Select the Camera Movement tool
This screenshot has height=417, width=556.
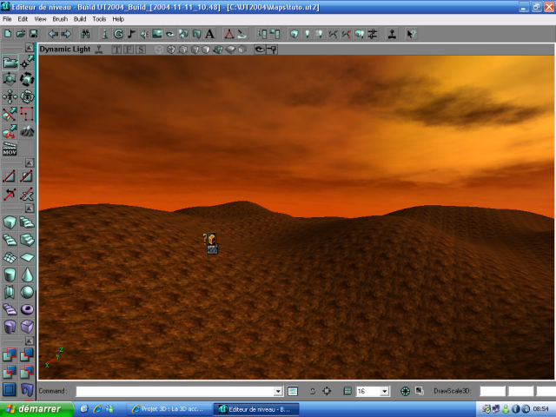pyautogui.click(x=10, y=63)
